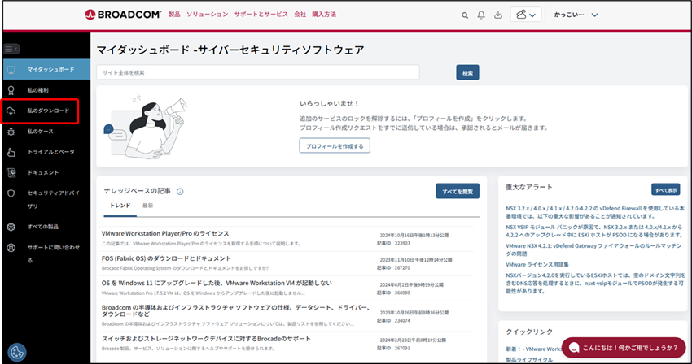Open article スイッチおよびストレージネットワークデバイスに対するBrocadeのサポート
This screenshot has height=364, width=692.
[x=206, y=339]
